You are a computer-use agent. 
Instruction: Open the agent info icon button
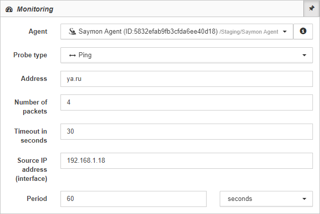click(x=303, y=32)
